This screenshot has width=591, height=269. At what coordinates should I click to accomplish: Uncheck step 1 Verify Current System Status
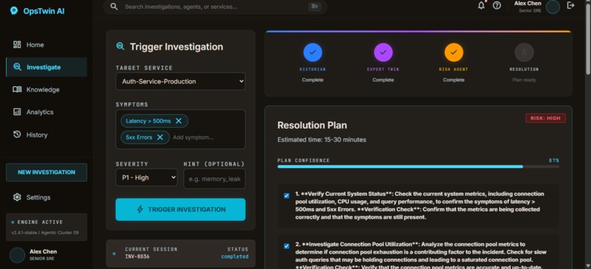(287, 196)
